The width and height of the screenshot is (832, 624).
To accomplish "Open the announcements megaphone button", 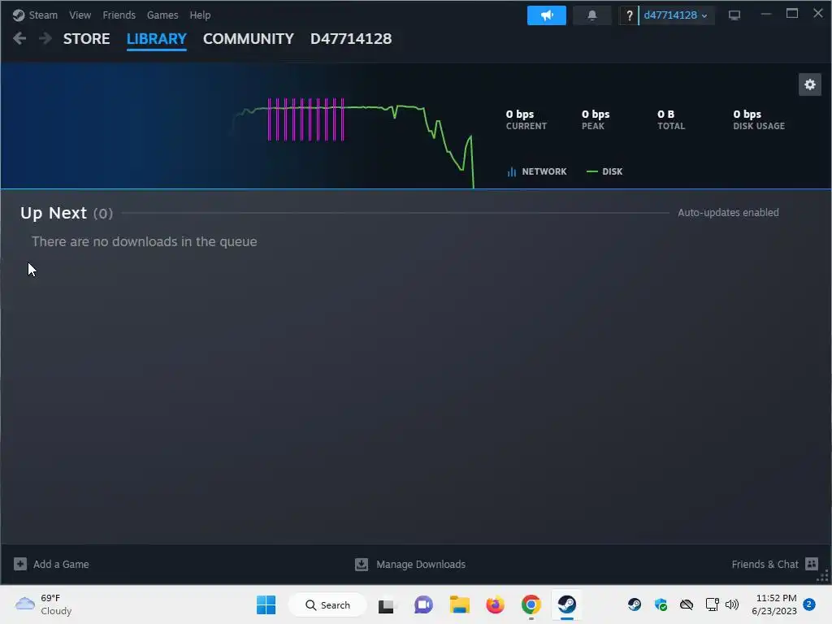I will pyautogui.click(x=547, y=15).
